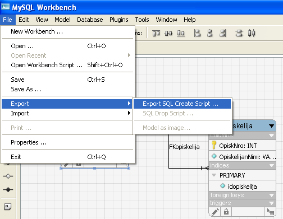Click the cursor-list icon at table bottom

[x=270, y=212]
